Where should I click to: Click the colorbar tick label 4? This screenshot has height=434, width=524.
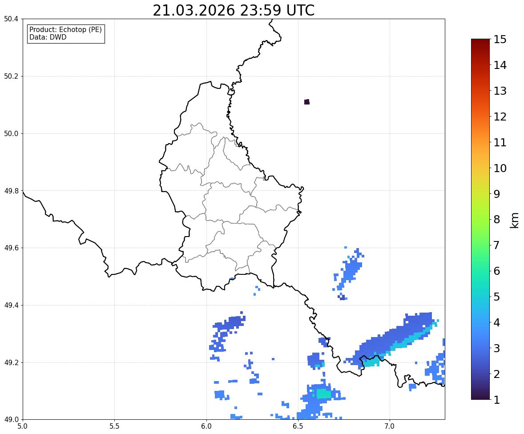[x=497, y=322]
